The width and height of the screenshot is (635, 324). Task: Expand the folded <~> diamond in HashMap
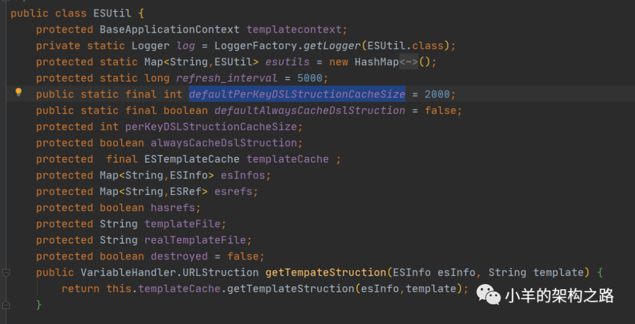pos(409,62)
